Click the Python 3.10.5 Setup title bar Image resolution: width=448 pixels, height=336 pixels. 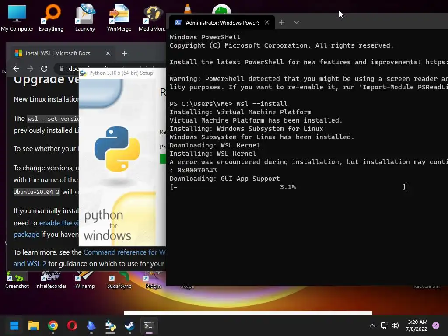(122, 73)
